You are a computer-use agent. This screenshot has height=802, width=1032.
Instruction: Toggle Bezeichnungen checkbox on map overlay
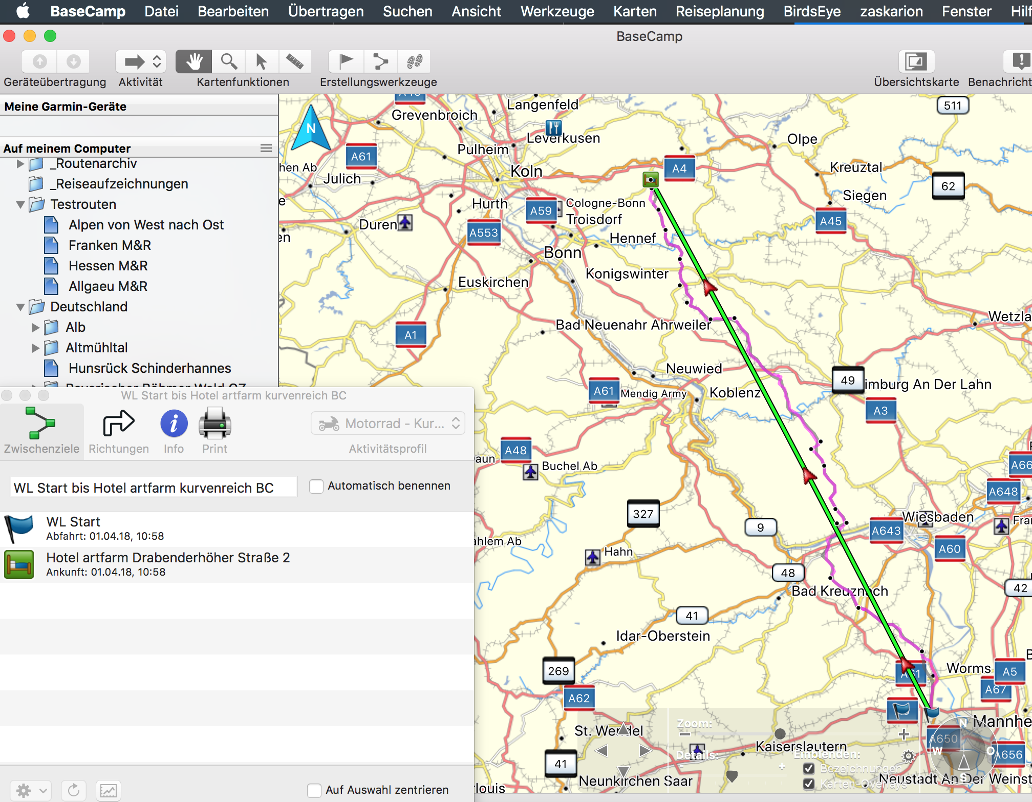point(809,768)
